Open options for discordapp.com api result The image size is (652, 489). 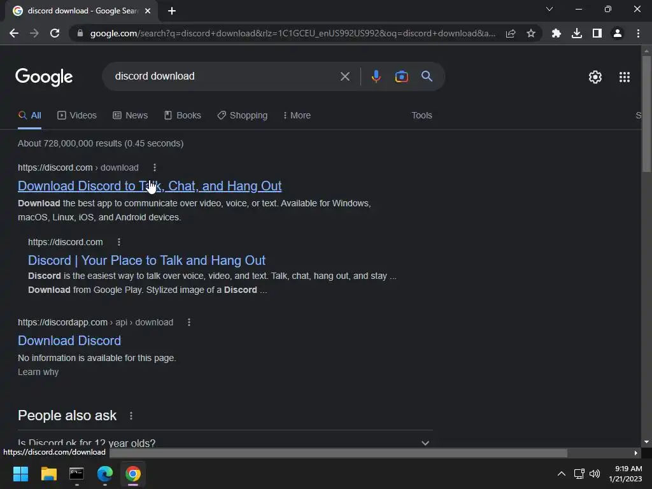189,322
